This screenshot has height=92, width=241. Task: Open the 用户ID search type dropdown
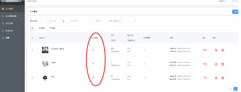pos(100,21)
